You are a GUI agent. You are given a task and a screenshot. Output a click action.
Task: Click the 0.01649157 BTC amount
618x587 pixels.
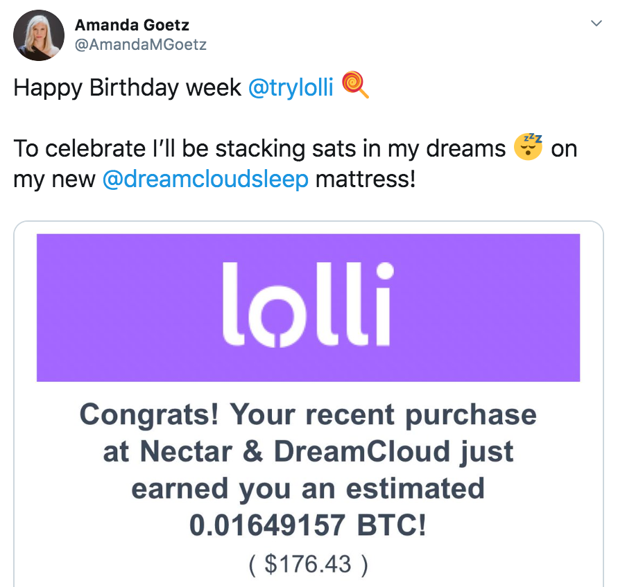pyautogui.click(x=308, y=525)
